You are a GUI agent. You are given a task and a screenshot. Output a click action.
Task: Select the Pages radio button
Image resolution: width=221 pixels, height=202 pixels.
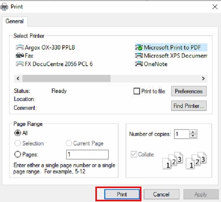[18, 154]
